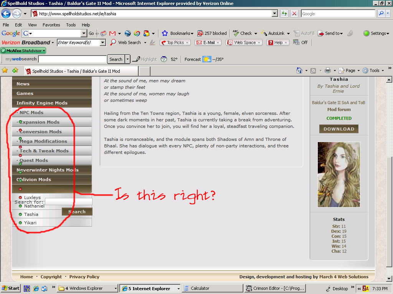This screenshot has height=294, width=393.
Task: Click the sidebar Search button
Action: (x=77, y=211)
